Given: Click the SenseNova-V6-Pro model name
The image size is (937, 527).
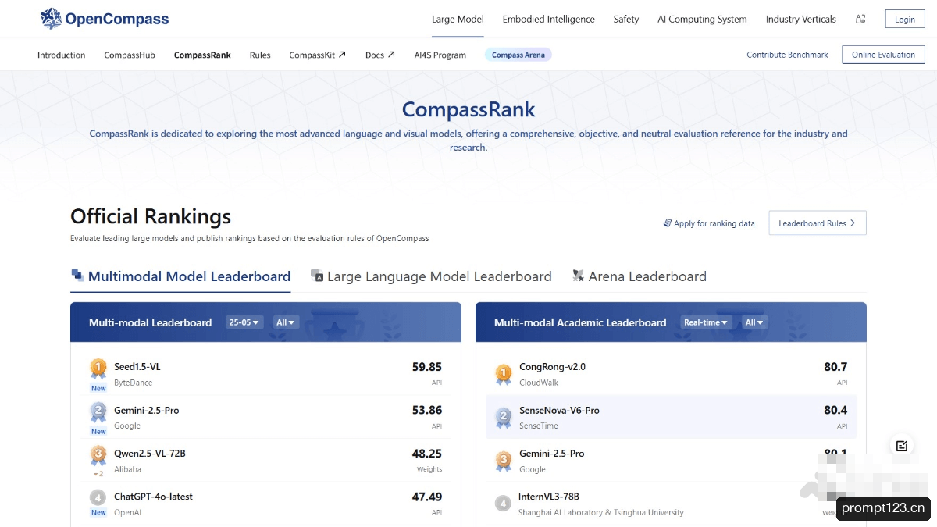Looking at the screenshot, I should coord(559,411).
